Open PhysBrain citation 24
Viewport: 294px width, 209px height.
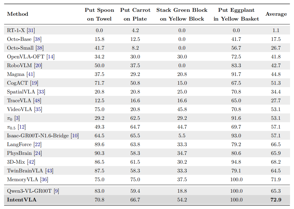click(38, 153)
